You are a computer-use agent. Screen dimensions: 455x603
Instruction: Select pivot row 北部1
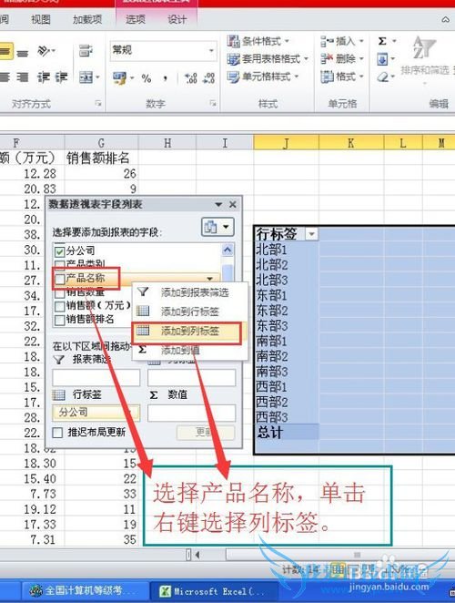287,250
